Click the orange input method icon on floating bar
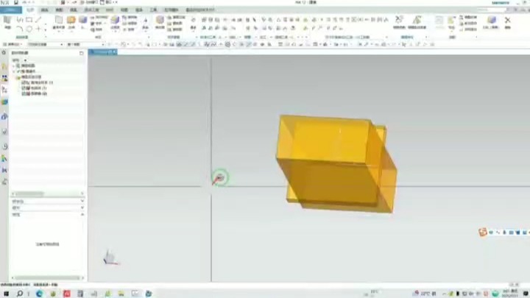The width and height of the screenshot is (530, 298). click(x=483, y=232)
